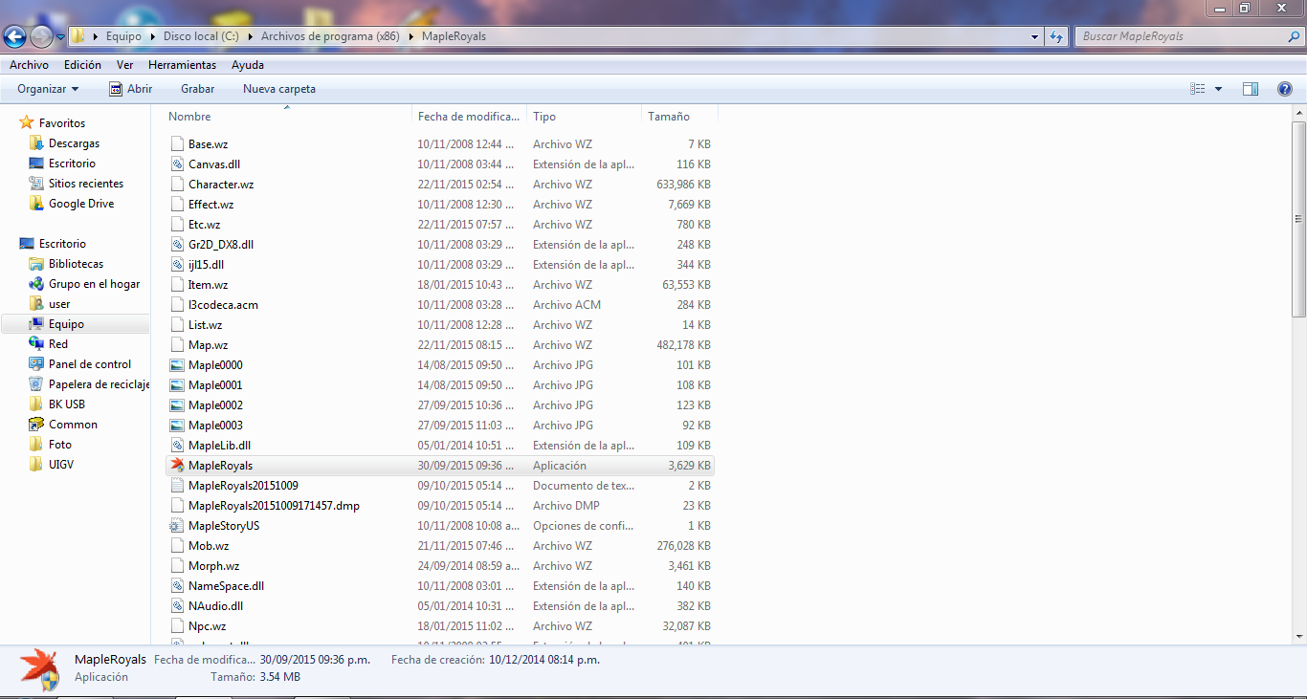Expand the arrow after Equipo in breadcrumb

point(152,36)
